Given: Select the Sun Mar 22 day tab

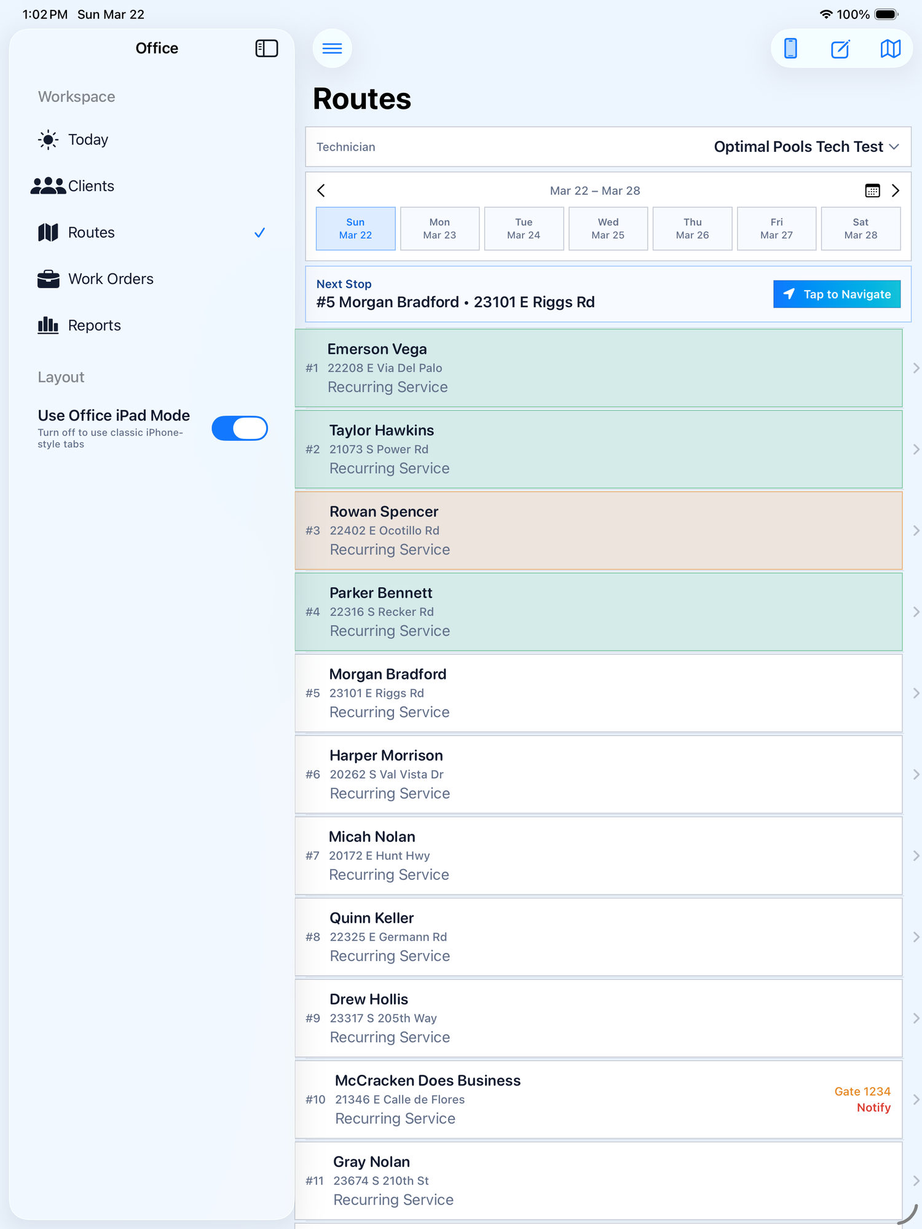Looking at the screenshot, I should tap(355, 229).
